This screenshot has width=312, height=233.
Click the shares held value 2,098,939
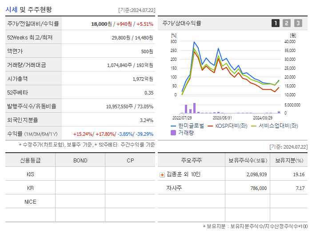[x=257, y=174]
